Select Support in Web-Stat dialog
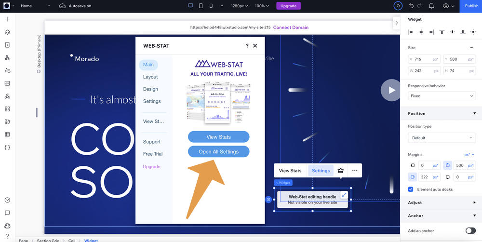 [151, 142]
